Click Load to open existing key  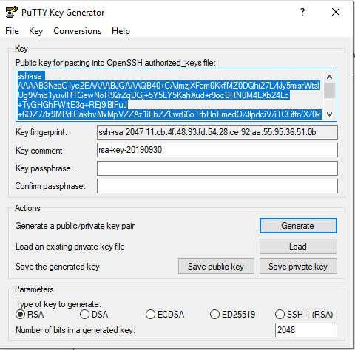(298, 247)
